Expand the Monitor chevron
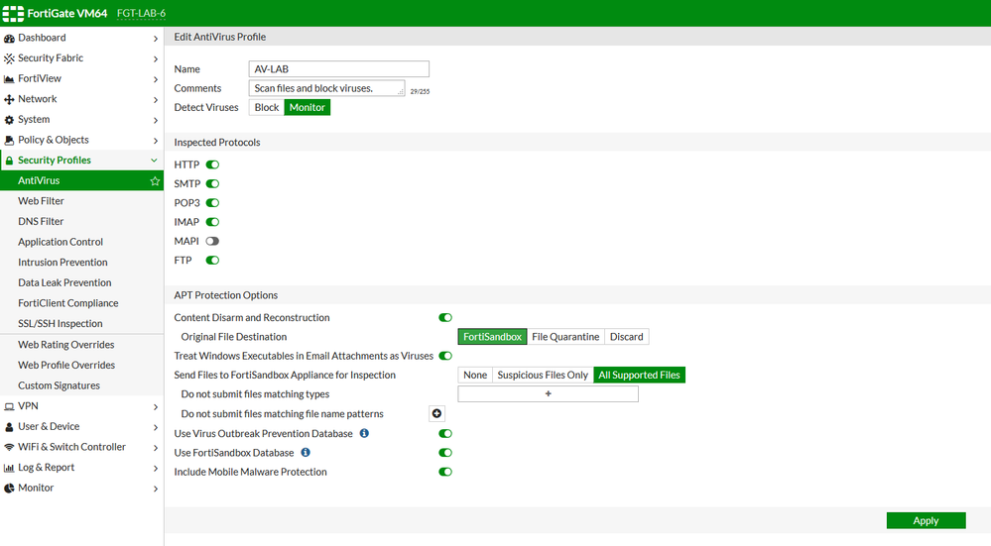The height and width of the screenshot is (546, 991). pos(156,488)
